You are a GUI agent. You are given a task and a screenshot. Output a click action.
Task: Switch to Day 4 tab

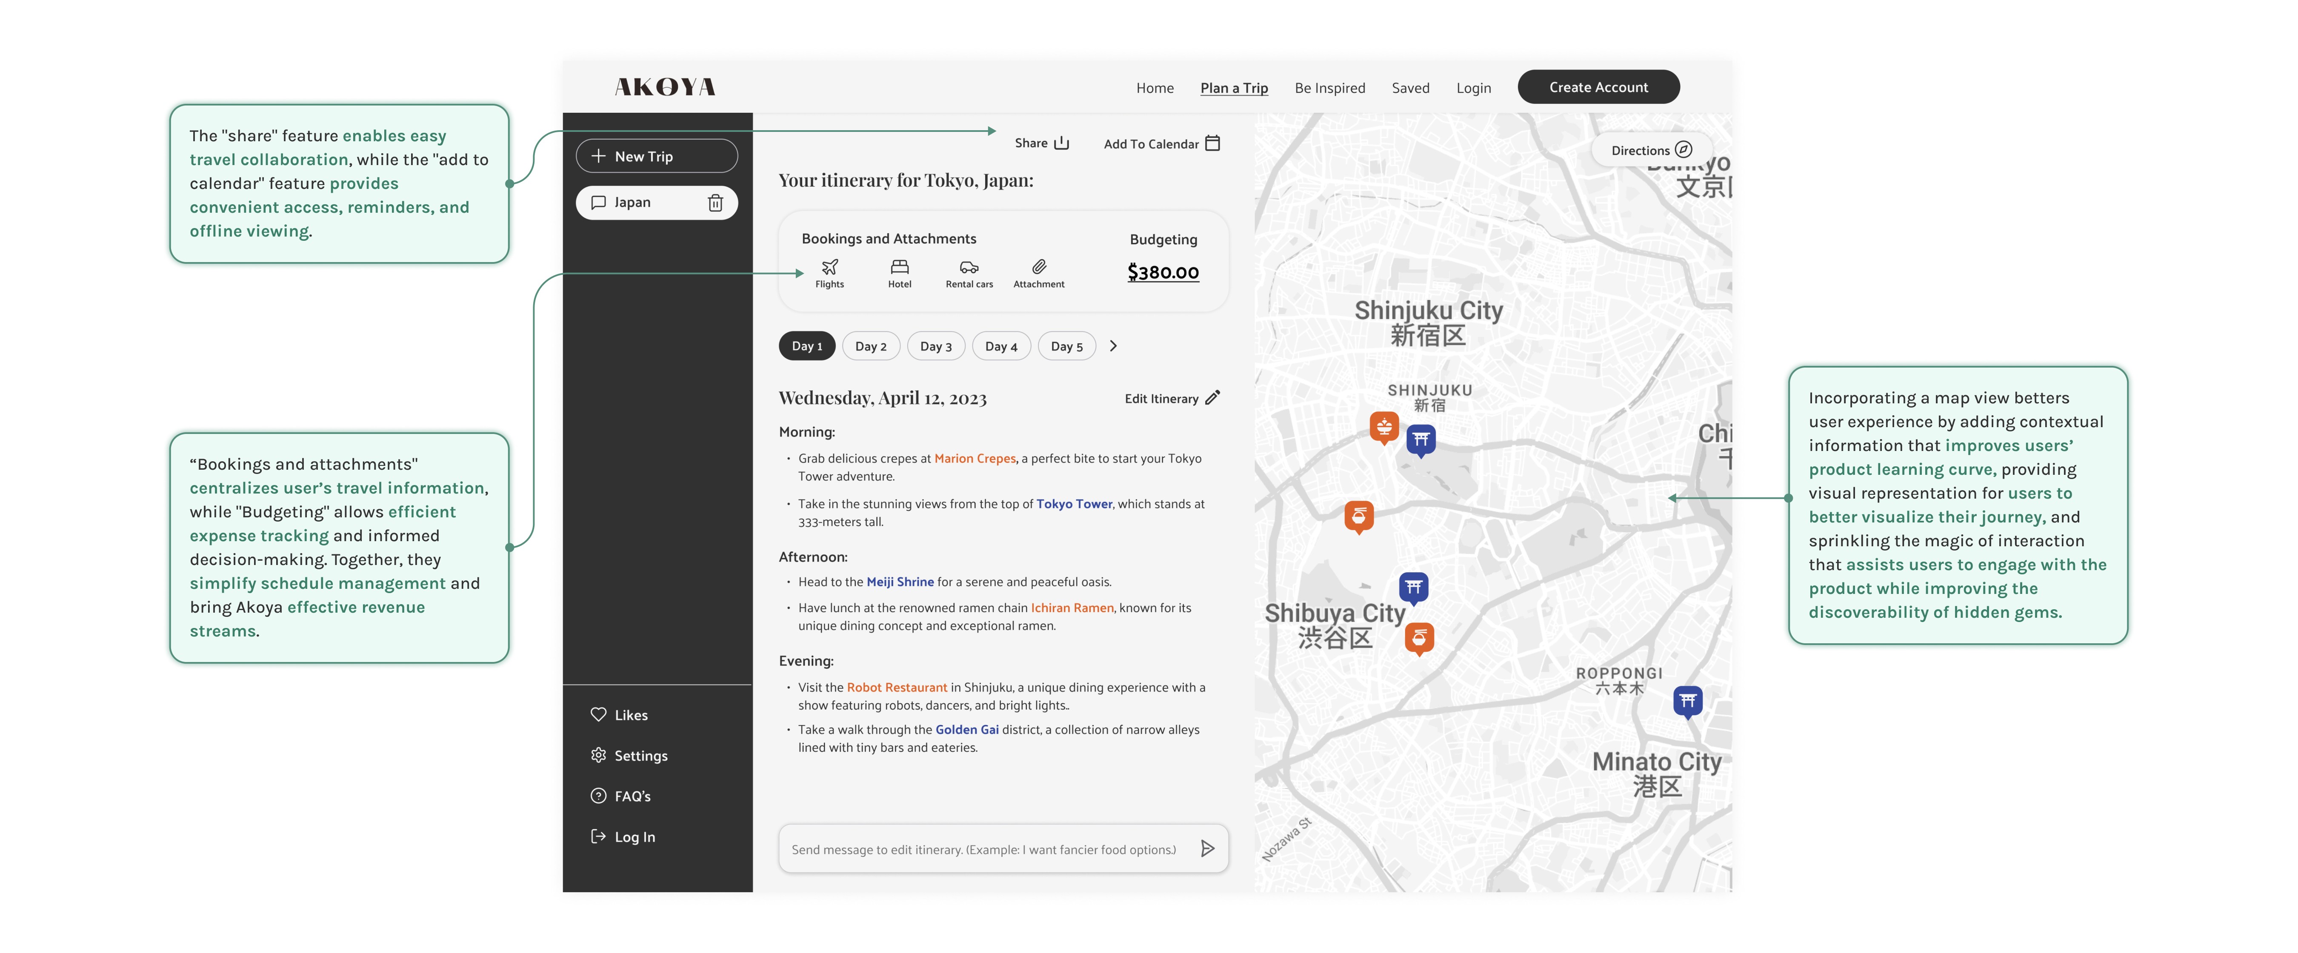[1001, 346]
